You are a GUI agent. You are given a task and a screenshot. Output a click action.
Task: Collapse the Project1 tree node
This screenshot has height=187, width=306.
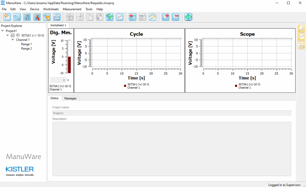pos(3,31)
